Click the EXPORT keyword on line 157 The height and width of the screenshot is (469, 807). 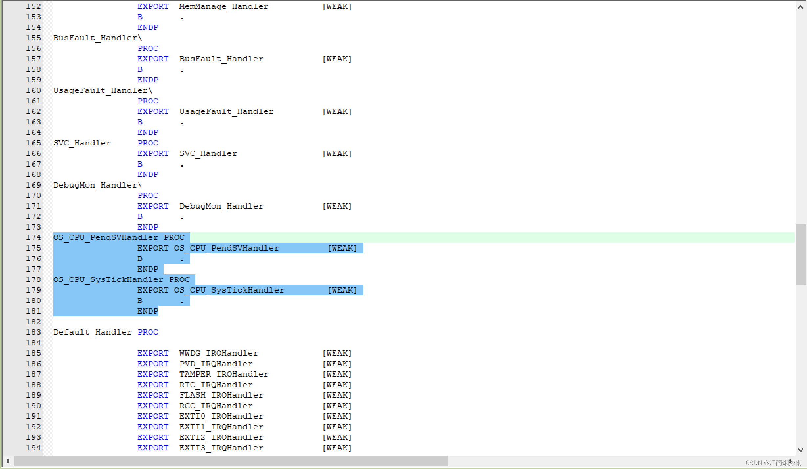pos(153,59)
